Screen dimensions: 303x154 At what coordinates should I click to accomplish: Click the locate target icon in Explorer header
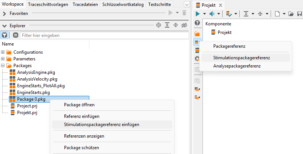click(x=159, y=25)
